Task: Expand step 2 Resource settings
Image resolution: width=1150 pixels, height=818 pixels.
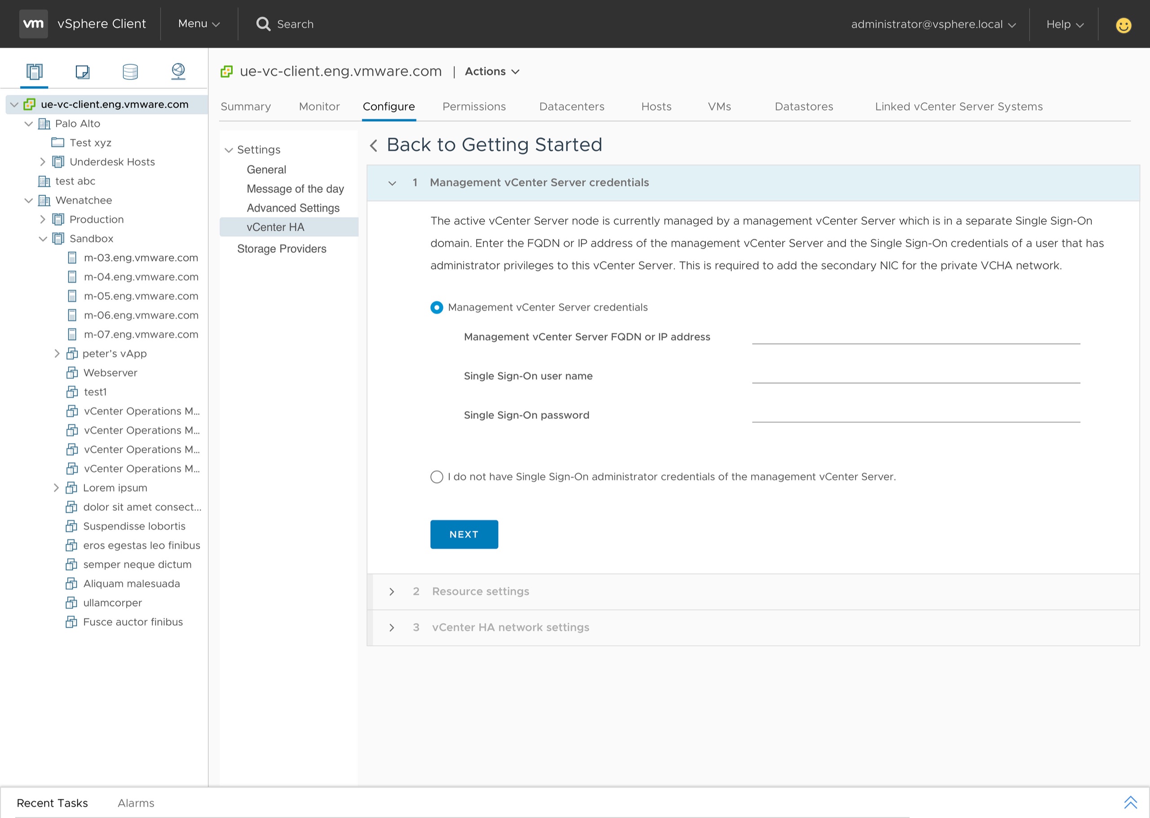Action: click(x=392, y=592)
